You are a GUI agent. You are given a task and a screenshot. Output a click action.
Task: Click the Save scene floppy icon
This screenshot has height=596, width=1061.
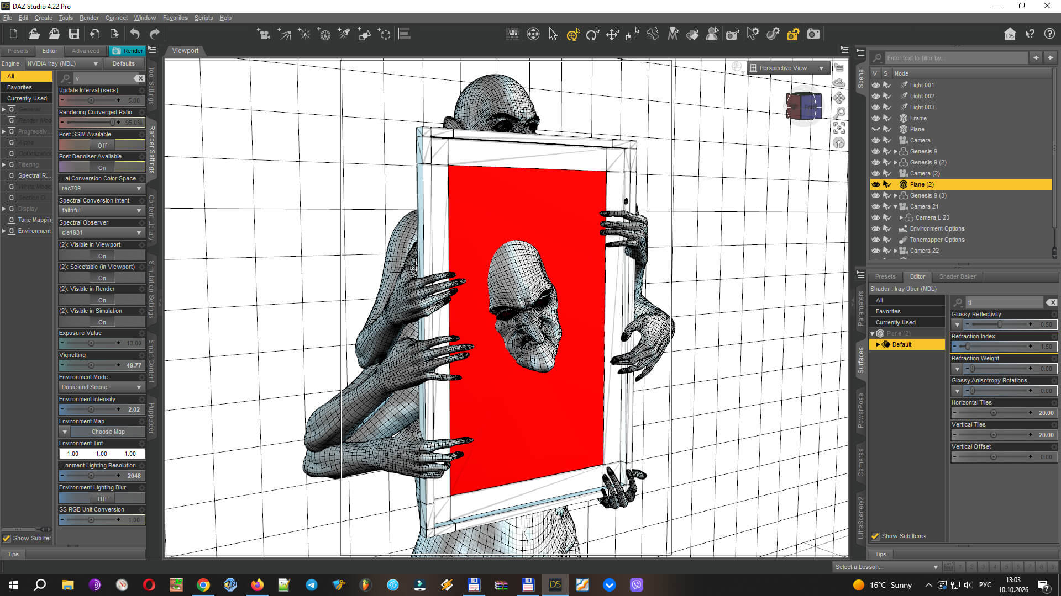pyautogui.click(x=73, y=34)
